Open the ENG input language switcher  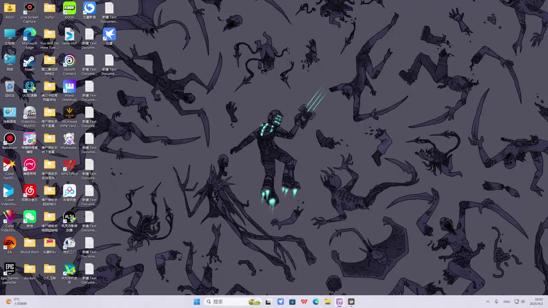[506, 302]
